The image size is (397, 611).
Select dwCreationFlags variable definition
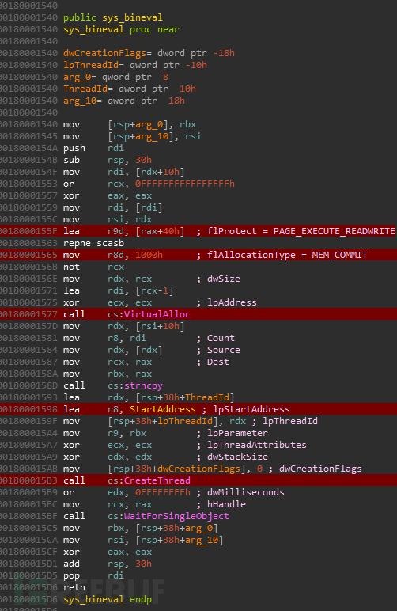(x=149, y=53)
